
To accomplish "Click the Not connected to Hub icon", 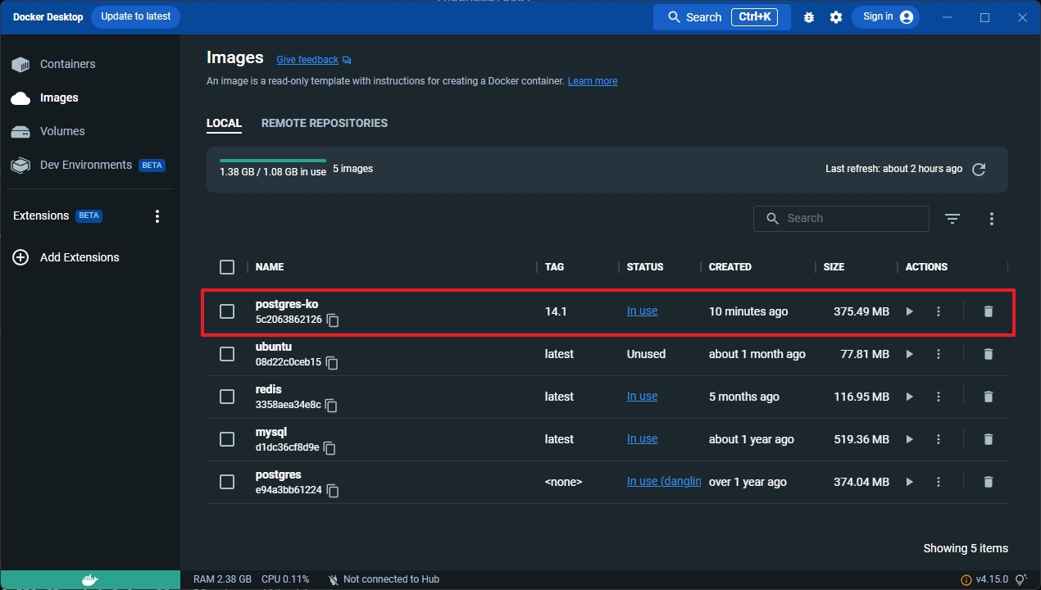I will click(x=333, y=580).
